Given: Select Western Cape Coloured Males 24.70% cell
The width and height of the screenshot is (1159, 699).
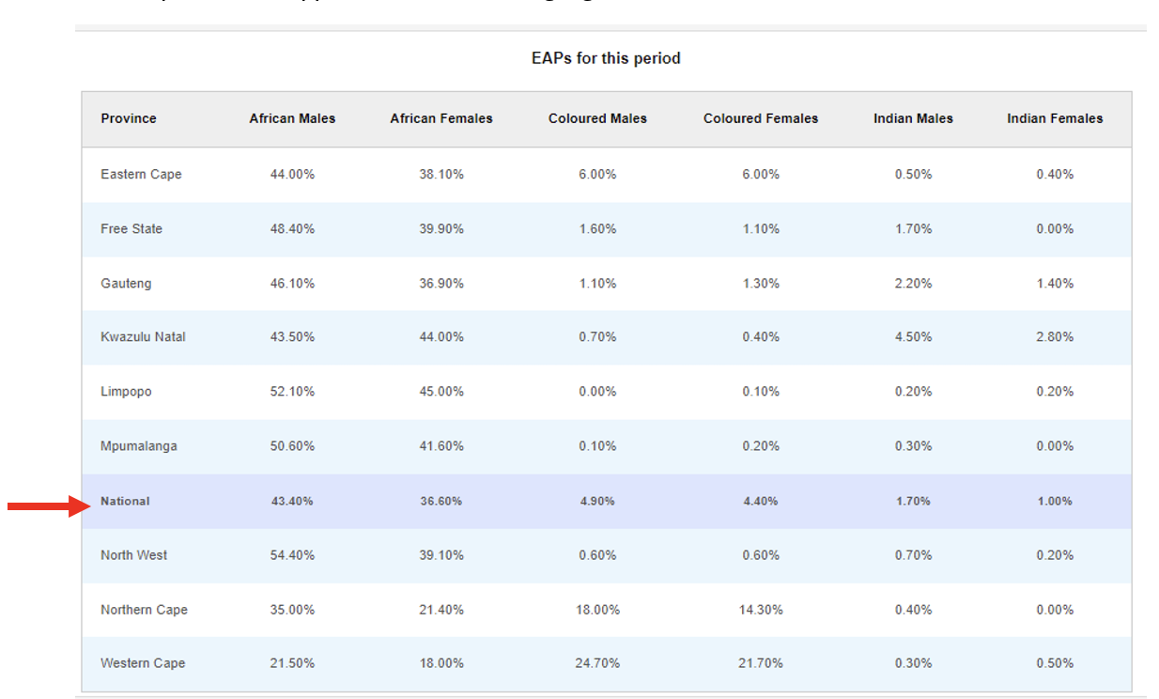Looking at the screenshot, I should (x=597, y=662).
